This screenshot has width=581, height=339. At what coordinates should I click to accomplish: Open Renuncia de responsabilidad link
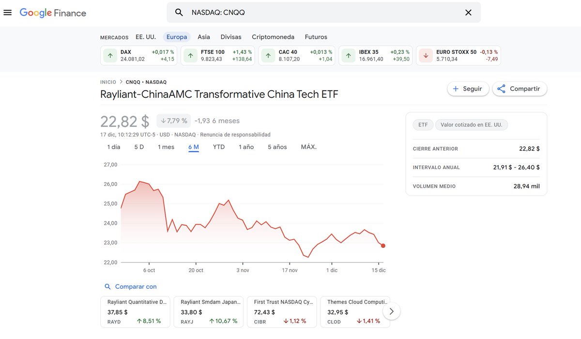point(235,135)
